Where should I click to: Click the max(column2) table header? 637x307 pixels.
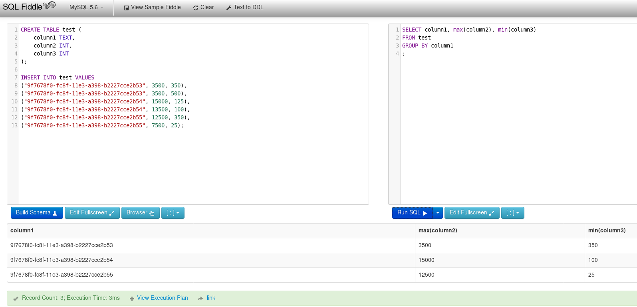click(500, 231)
